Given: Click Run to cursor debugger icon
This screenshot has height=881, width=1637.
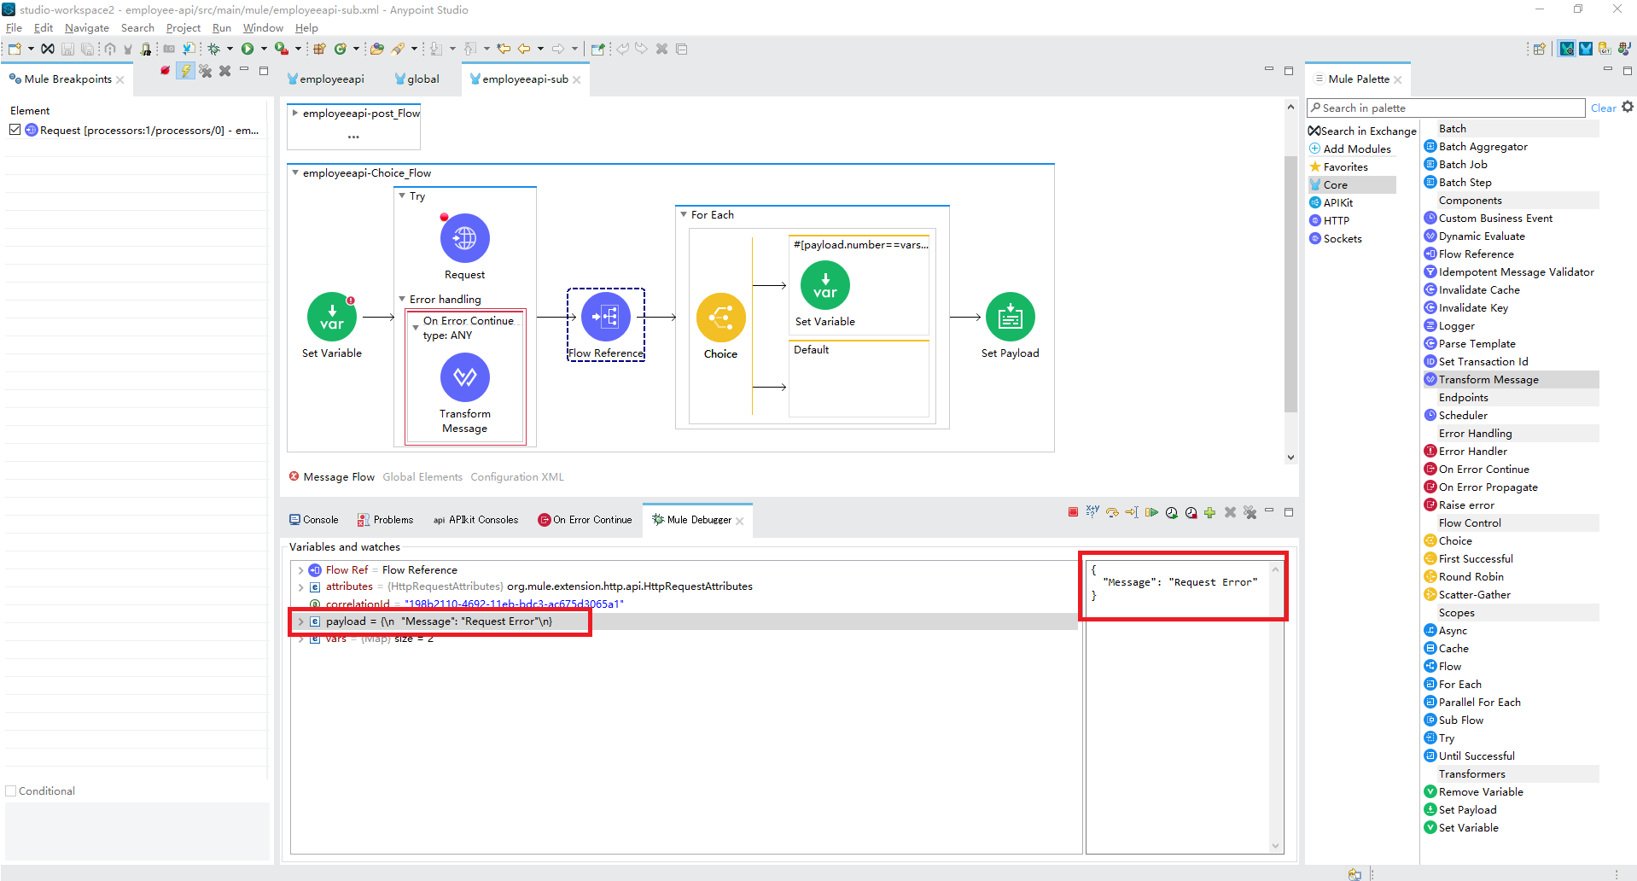Looking at the screenshot, I should [x=1132, y=512].
